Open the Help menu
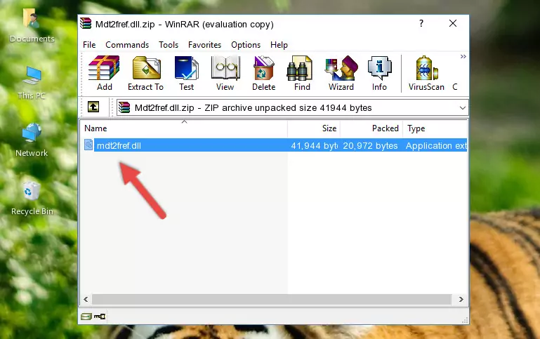This screenshot has height=339, width=540. click(279, 45)
